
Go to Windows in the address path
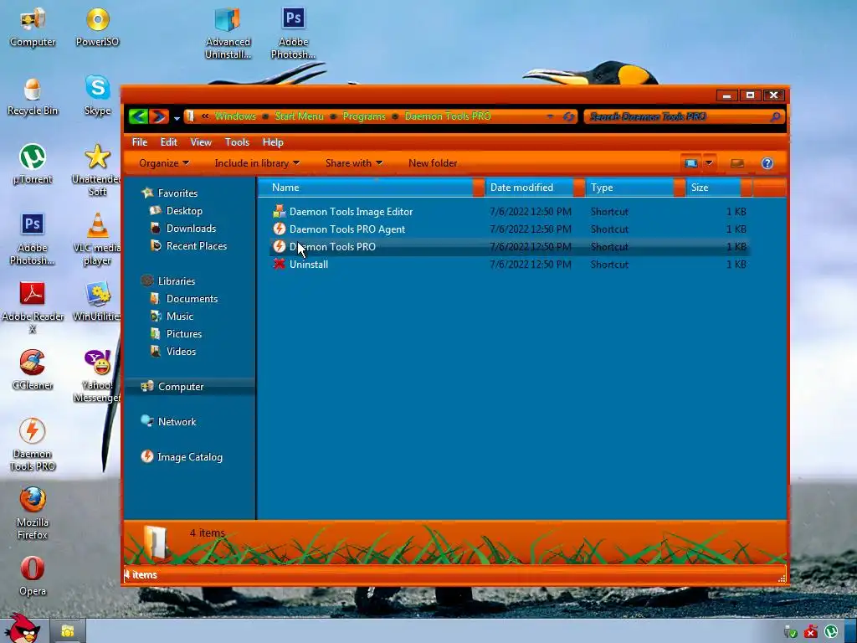235,116
